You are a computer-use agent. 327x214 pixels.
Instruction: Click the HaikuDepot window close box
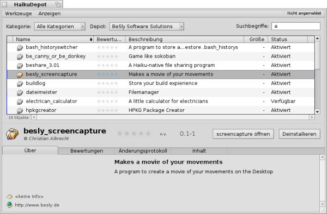[4, 4]
